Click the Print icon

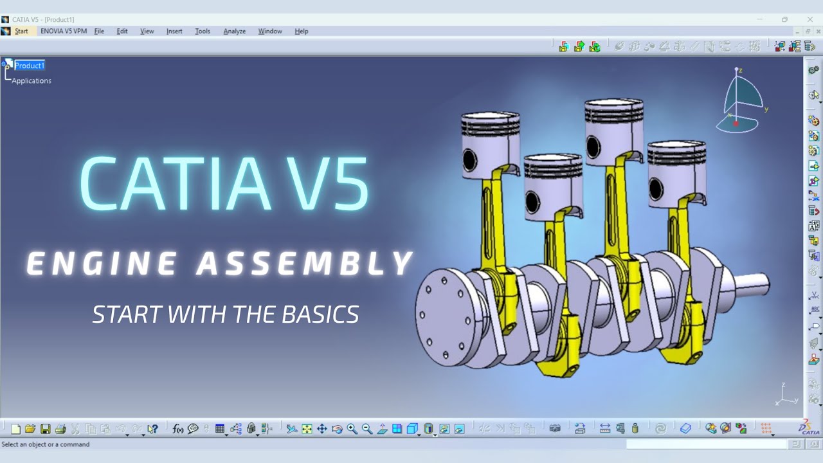pyautogui.click(x=60, y=429)
